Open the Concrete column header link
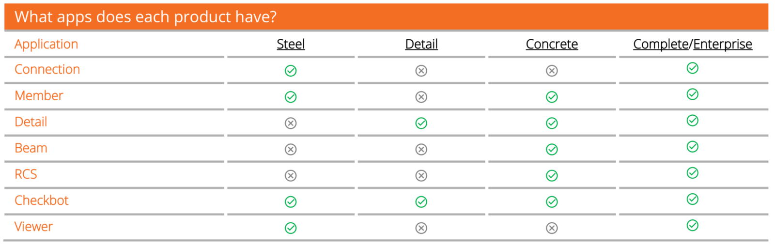Screen dimensions: 775x247 552,44
